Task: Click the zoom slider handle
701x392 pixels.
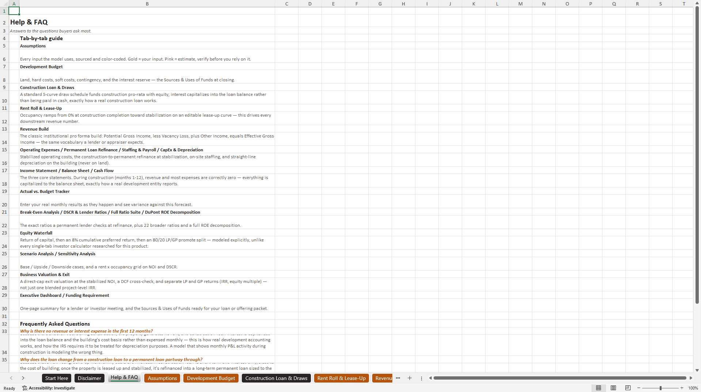Action: (x=660, y=388)
